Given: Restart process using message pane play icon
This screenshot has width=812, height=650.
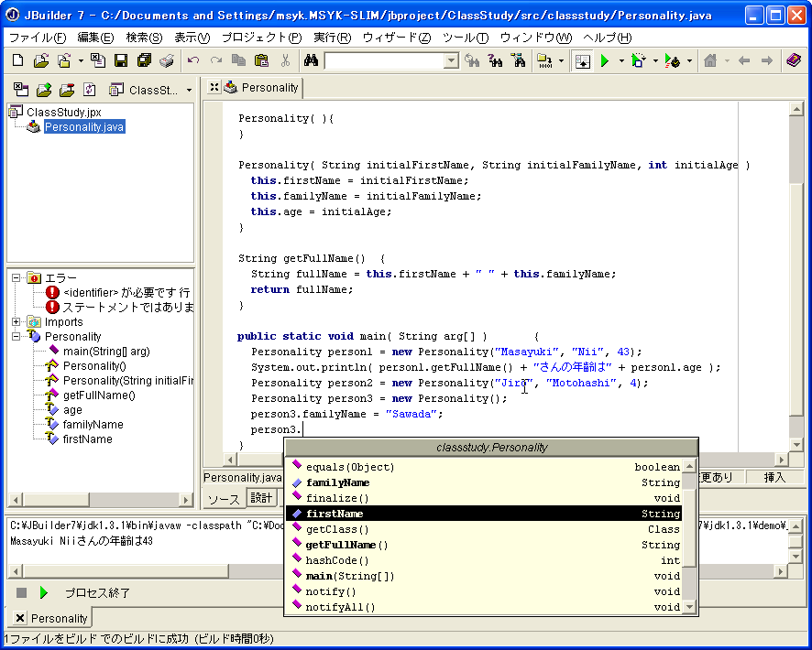Looking at the screenshot, I should point(43,593).
